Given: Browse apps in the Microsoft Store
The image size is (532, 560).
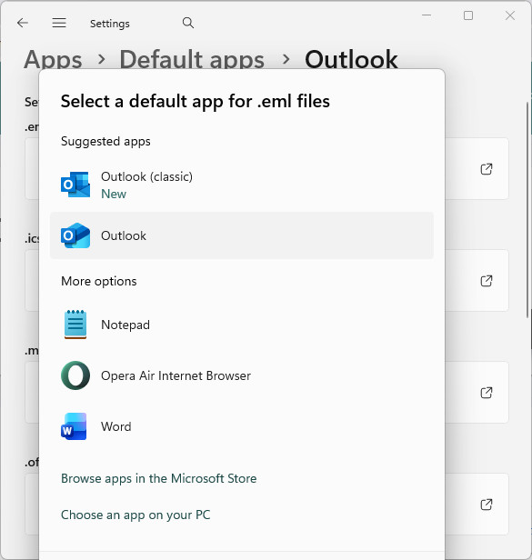Looking at the screenshot, I should coord(158,478).
